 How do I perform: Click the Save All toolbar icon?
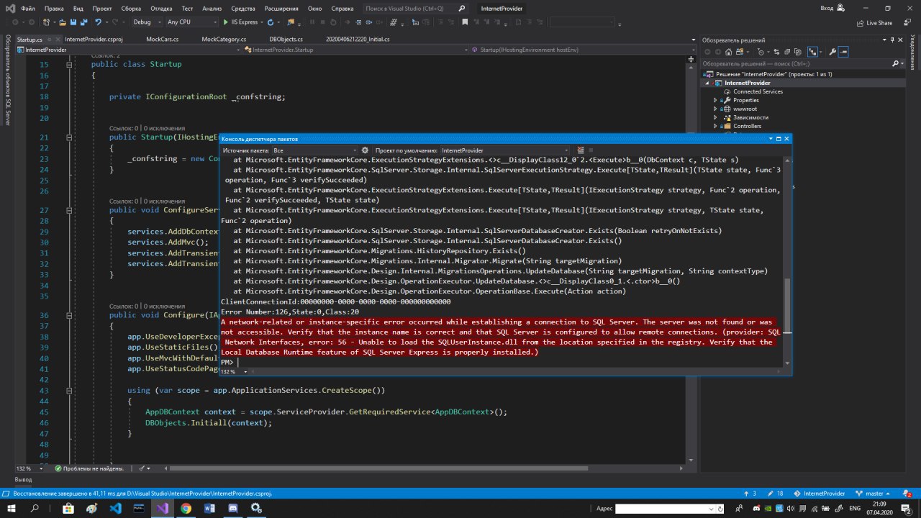coord(84,22)
